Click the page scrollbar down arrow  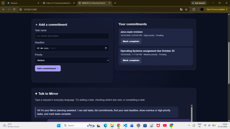[x=229, y=121]
